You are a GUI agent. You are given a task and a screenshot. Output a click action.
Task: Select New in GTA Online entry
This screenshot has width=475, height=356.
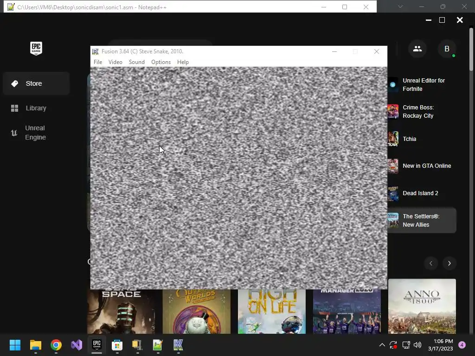click(x=422, y=166)
